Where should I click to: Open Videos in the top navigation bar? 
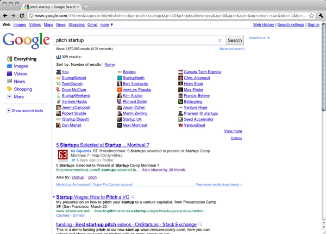35,24
